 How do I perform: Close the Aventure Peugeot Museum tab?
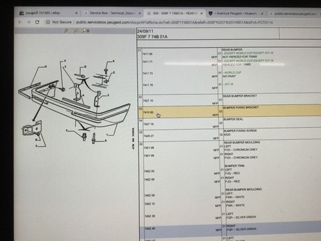(x=262, y=13)
